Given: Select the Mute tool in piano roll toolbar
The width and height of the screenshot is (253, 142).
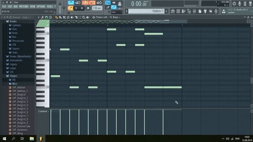Looking at the screenshot, I should point(72,17).
